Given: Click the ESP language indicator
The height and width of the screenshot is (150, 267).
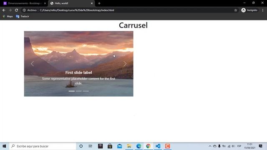Looking at the screenshot, I should pos(239,146).
